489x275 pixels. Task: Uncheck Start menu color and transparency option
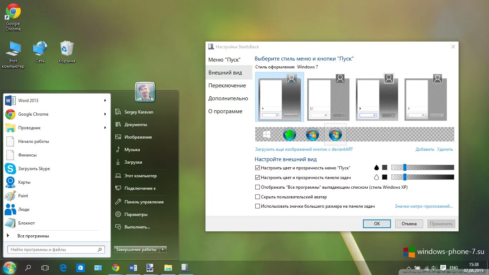tap(257, 168)
